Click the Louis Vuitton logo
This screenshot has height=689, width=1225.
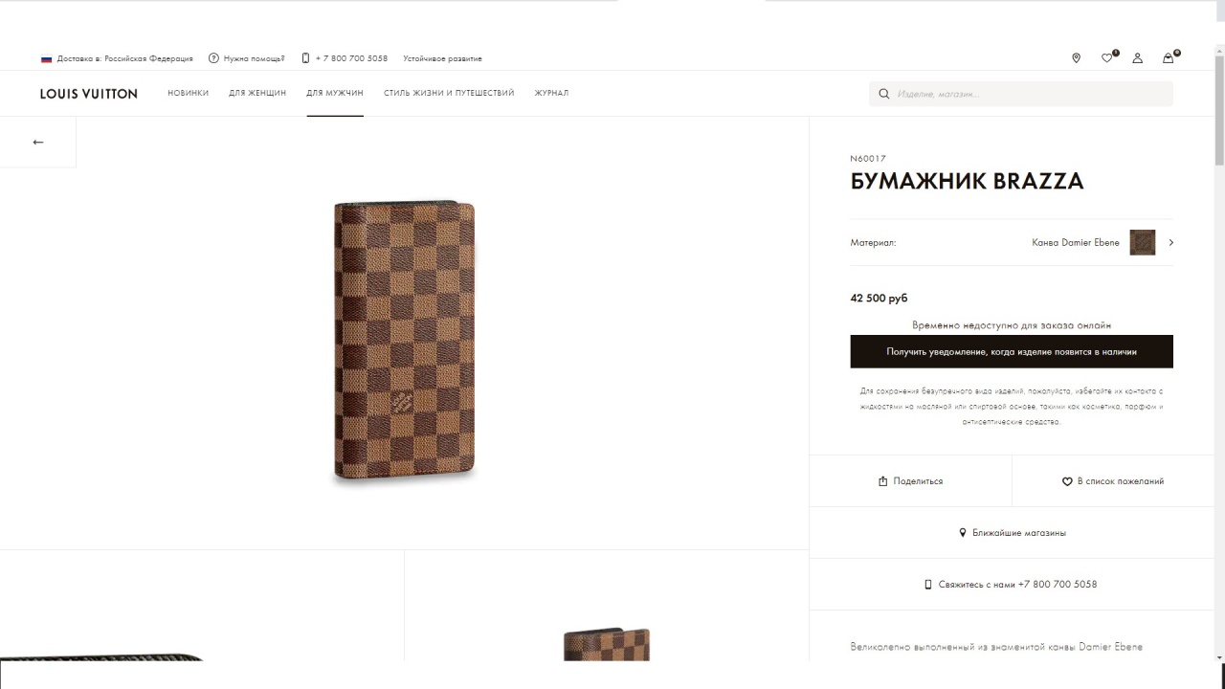coord(89,94)
